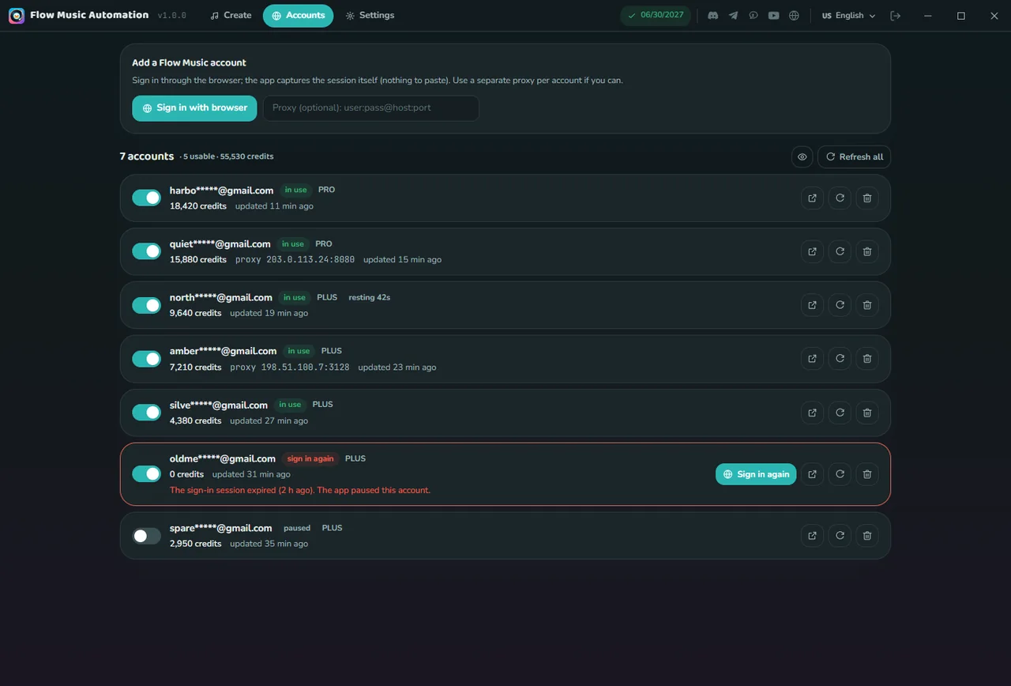Screen dimensions: 1011x686
Task: Disable the harbo*****@gmail.com account toggle
Action: point(146,198)
